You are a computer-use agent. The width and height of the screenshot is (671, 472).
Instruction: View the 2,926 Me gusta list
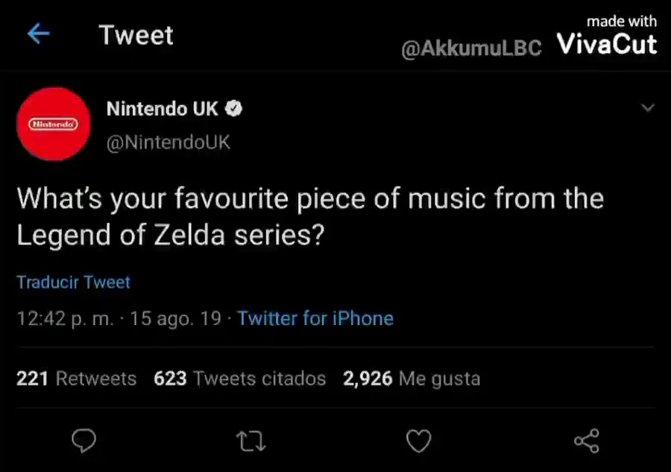click(411, 379)
